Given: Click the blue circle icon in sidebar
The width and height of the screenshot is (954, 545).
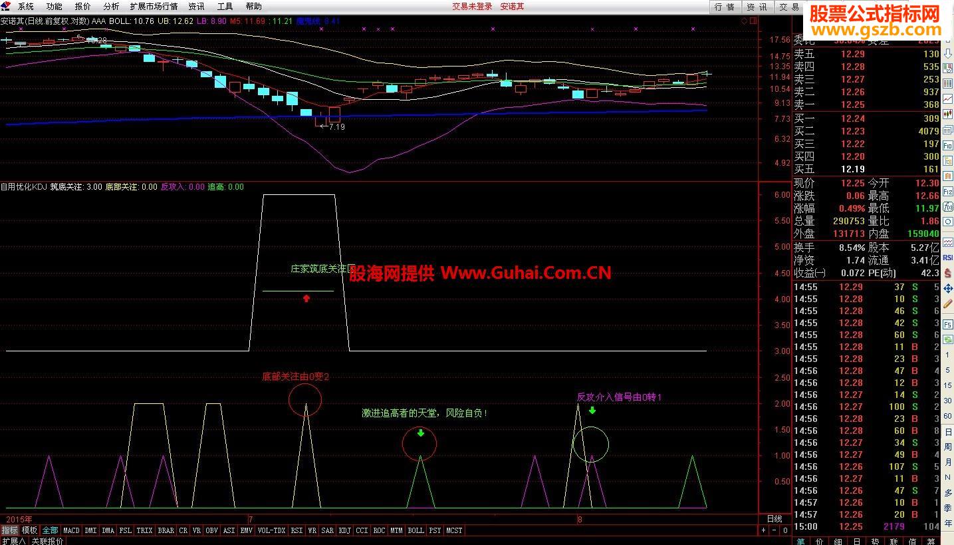Looking at the screenshot, I should [x=948, y=221].
